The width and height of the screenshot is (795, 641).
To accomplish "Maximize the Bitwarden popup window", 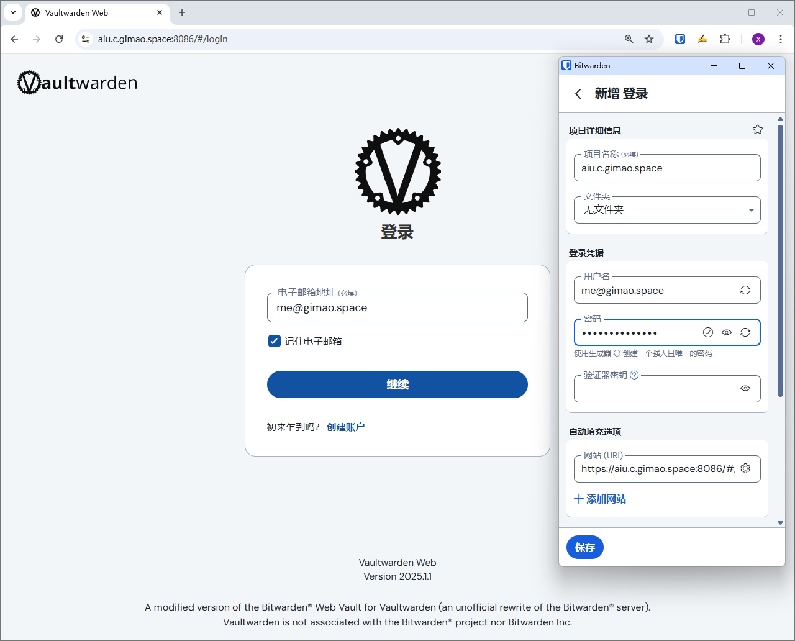I will point(742,66).
